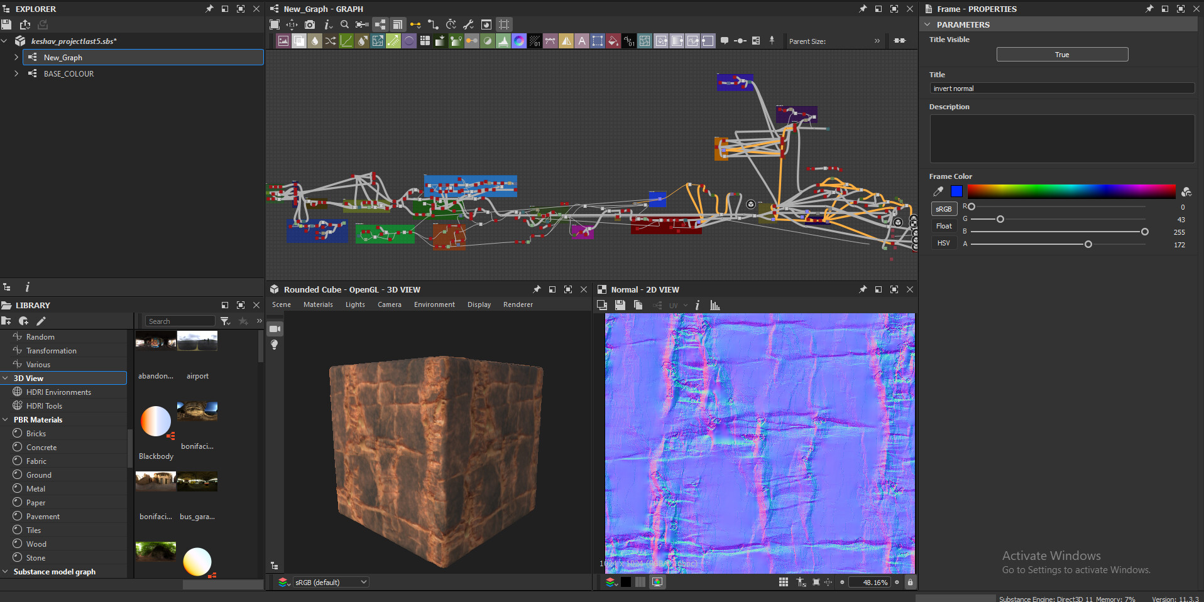Toggle tiling grid display in 2D view

(x=783, y=582)
